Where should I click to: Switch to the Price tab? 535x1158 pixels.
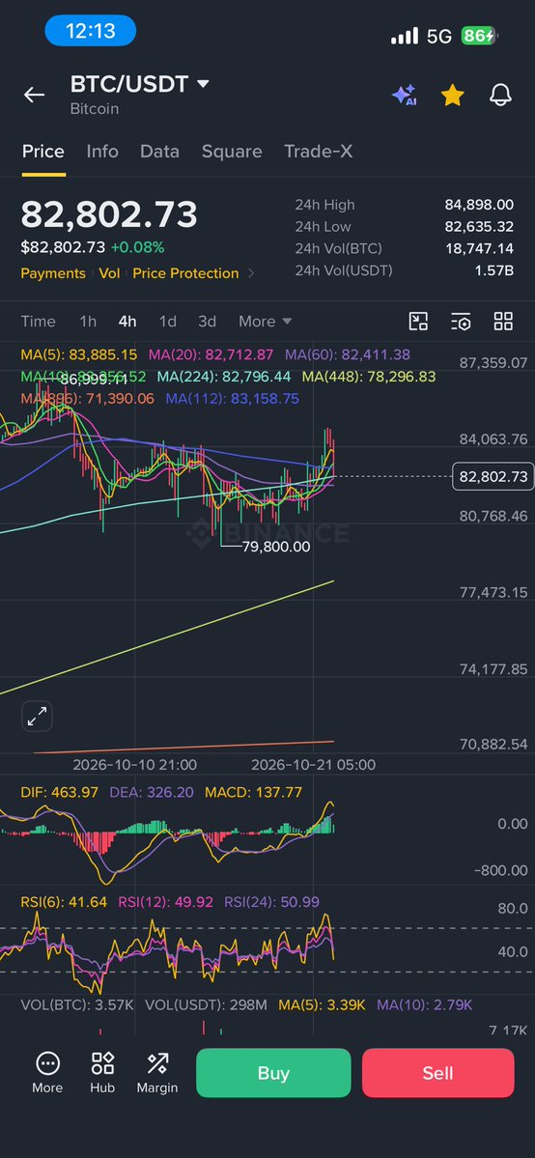tap(42, 152)
